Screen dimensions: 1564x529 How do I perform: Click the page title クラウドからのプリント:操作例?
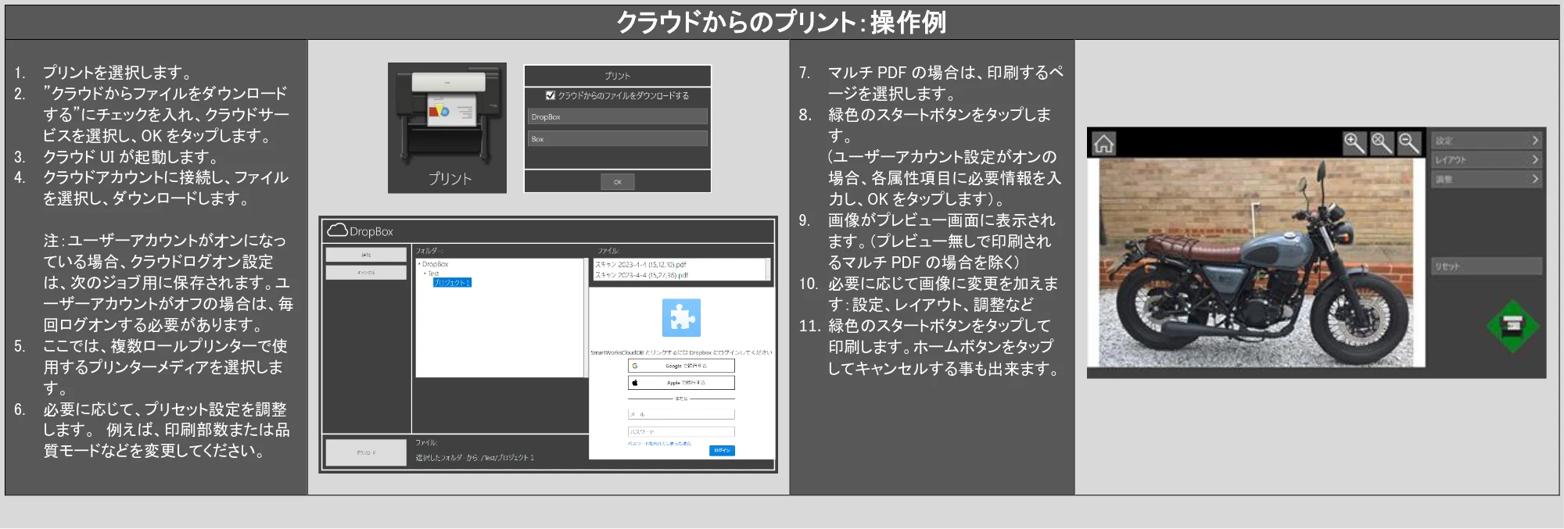781,22
